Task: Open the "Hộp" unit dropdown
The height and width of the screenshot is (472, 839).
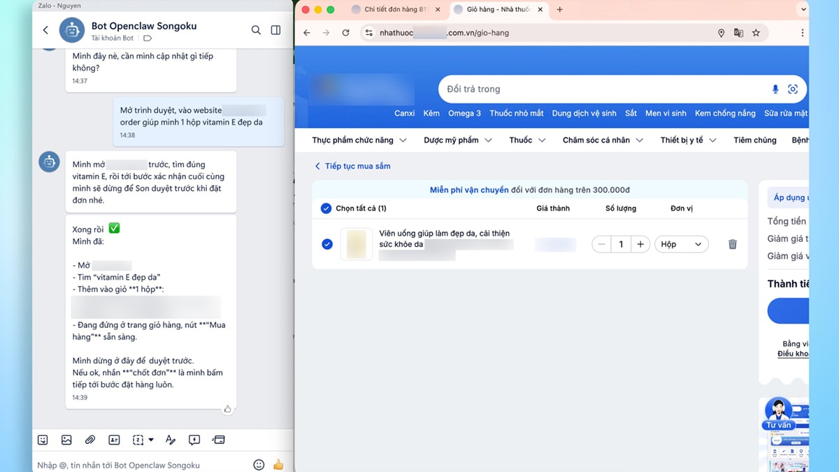Action: [x=681, y=244]
